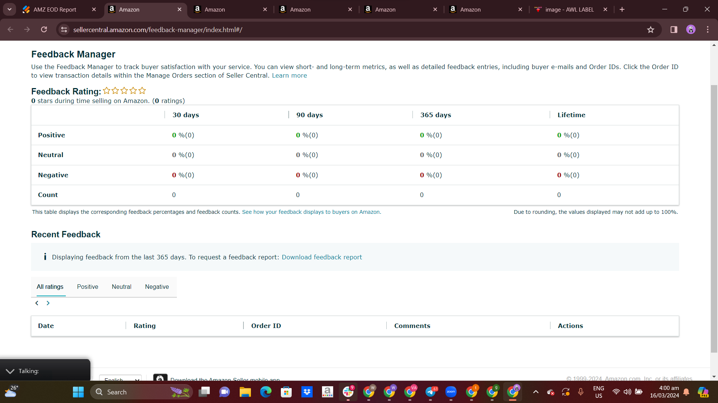Open Microsoft Store from the taskbar
Viewport: 718px width, 403px height.
coord(286,392)
